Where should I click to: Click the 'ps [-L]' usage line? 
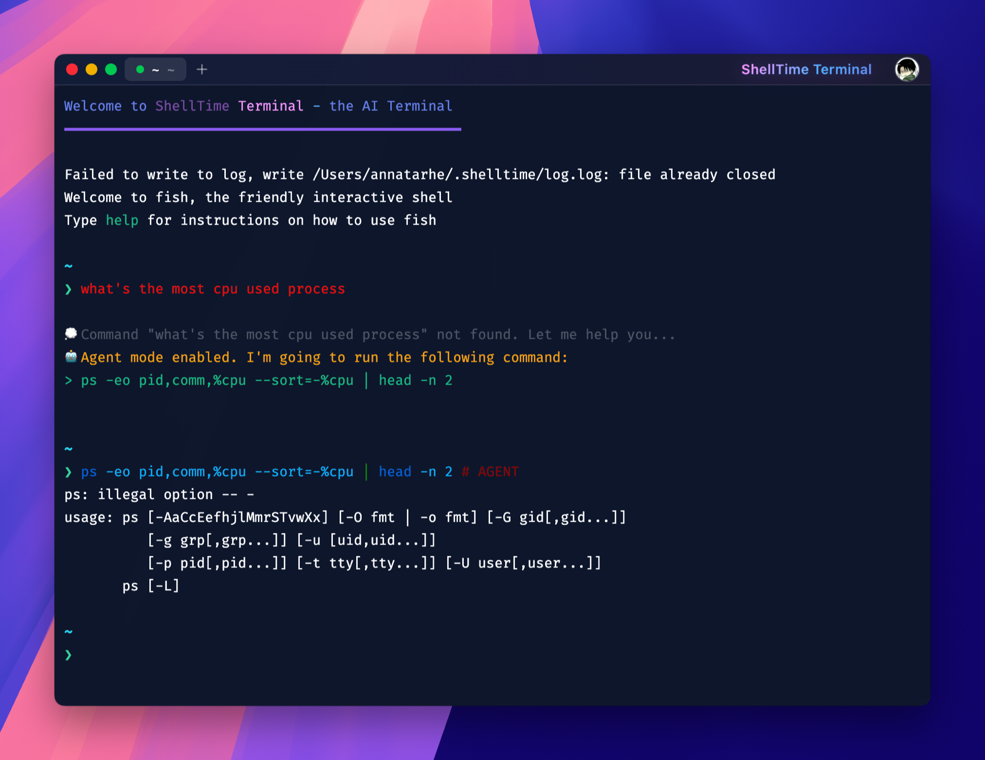[151, 586]
